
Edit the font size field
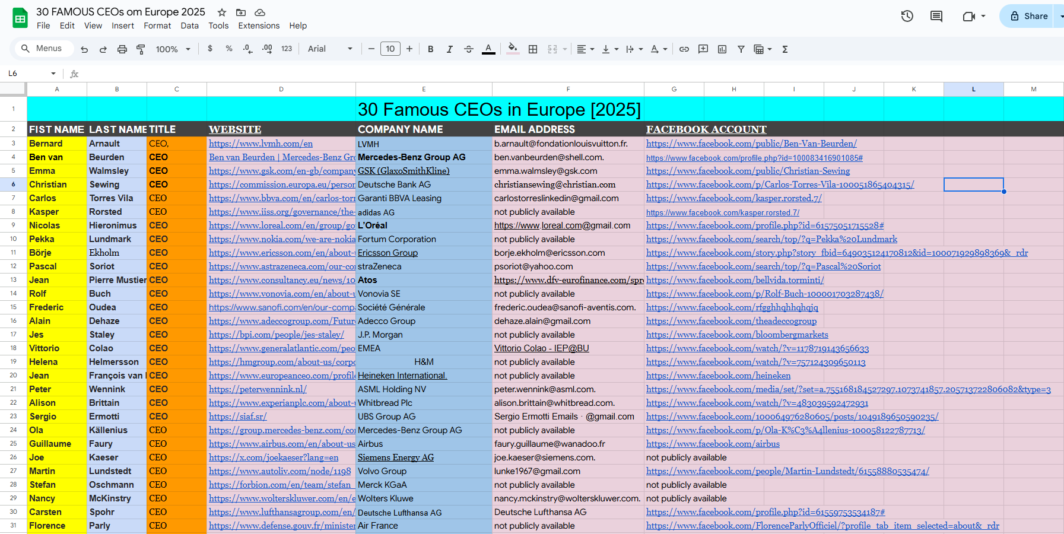click(390, 49)
